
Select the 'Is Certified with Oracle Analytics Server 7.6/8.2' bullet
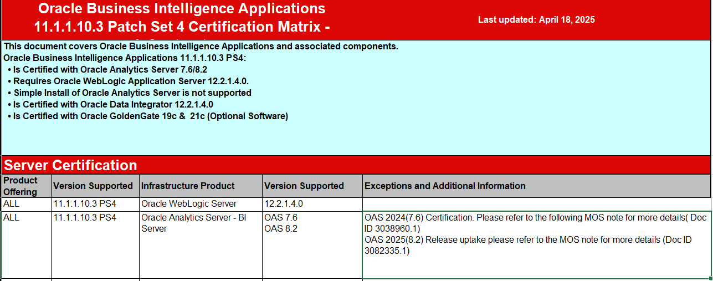[108, 69]
